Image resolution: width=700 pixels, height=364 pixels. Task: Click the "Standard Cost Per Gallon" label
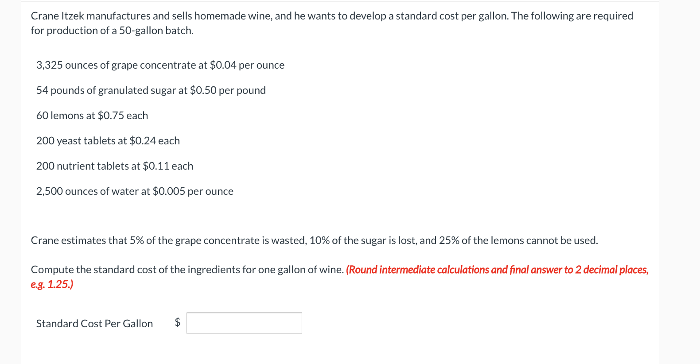click(x=94, y=324)
